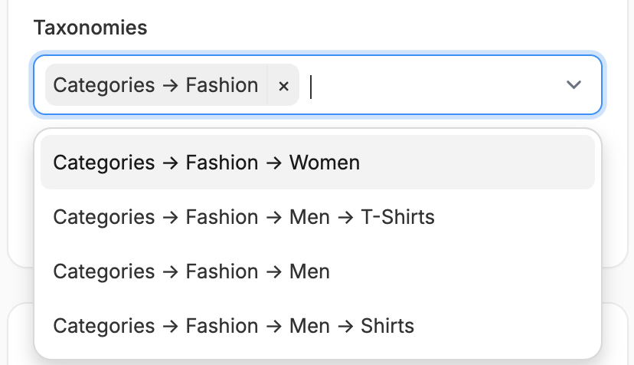Click the arrow icon right before Women
The width and height of the screenshot is (634, 365).
pyautogui.click(x=273, y=163)
